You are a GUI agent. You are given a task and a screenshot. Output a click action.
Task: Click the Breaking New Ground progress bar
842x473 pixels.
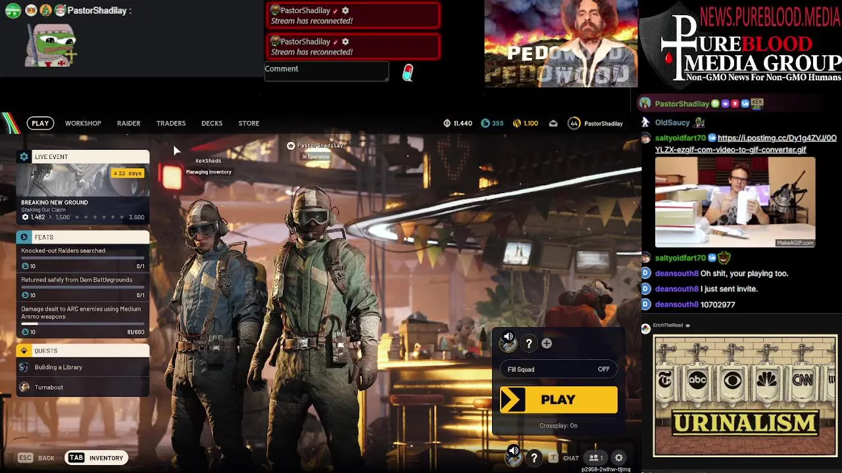click(83, 217)
